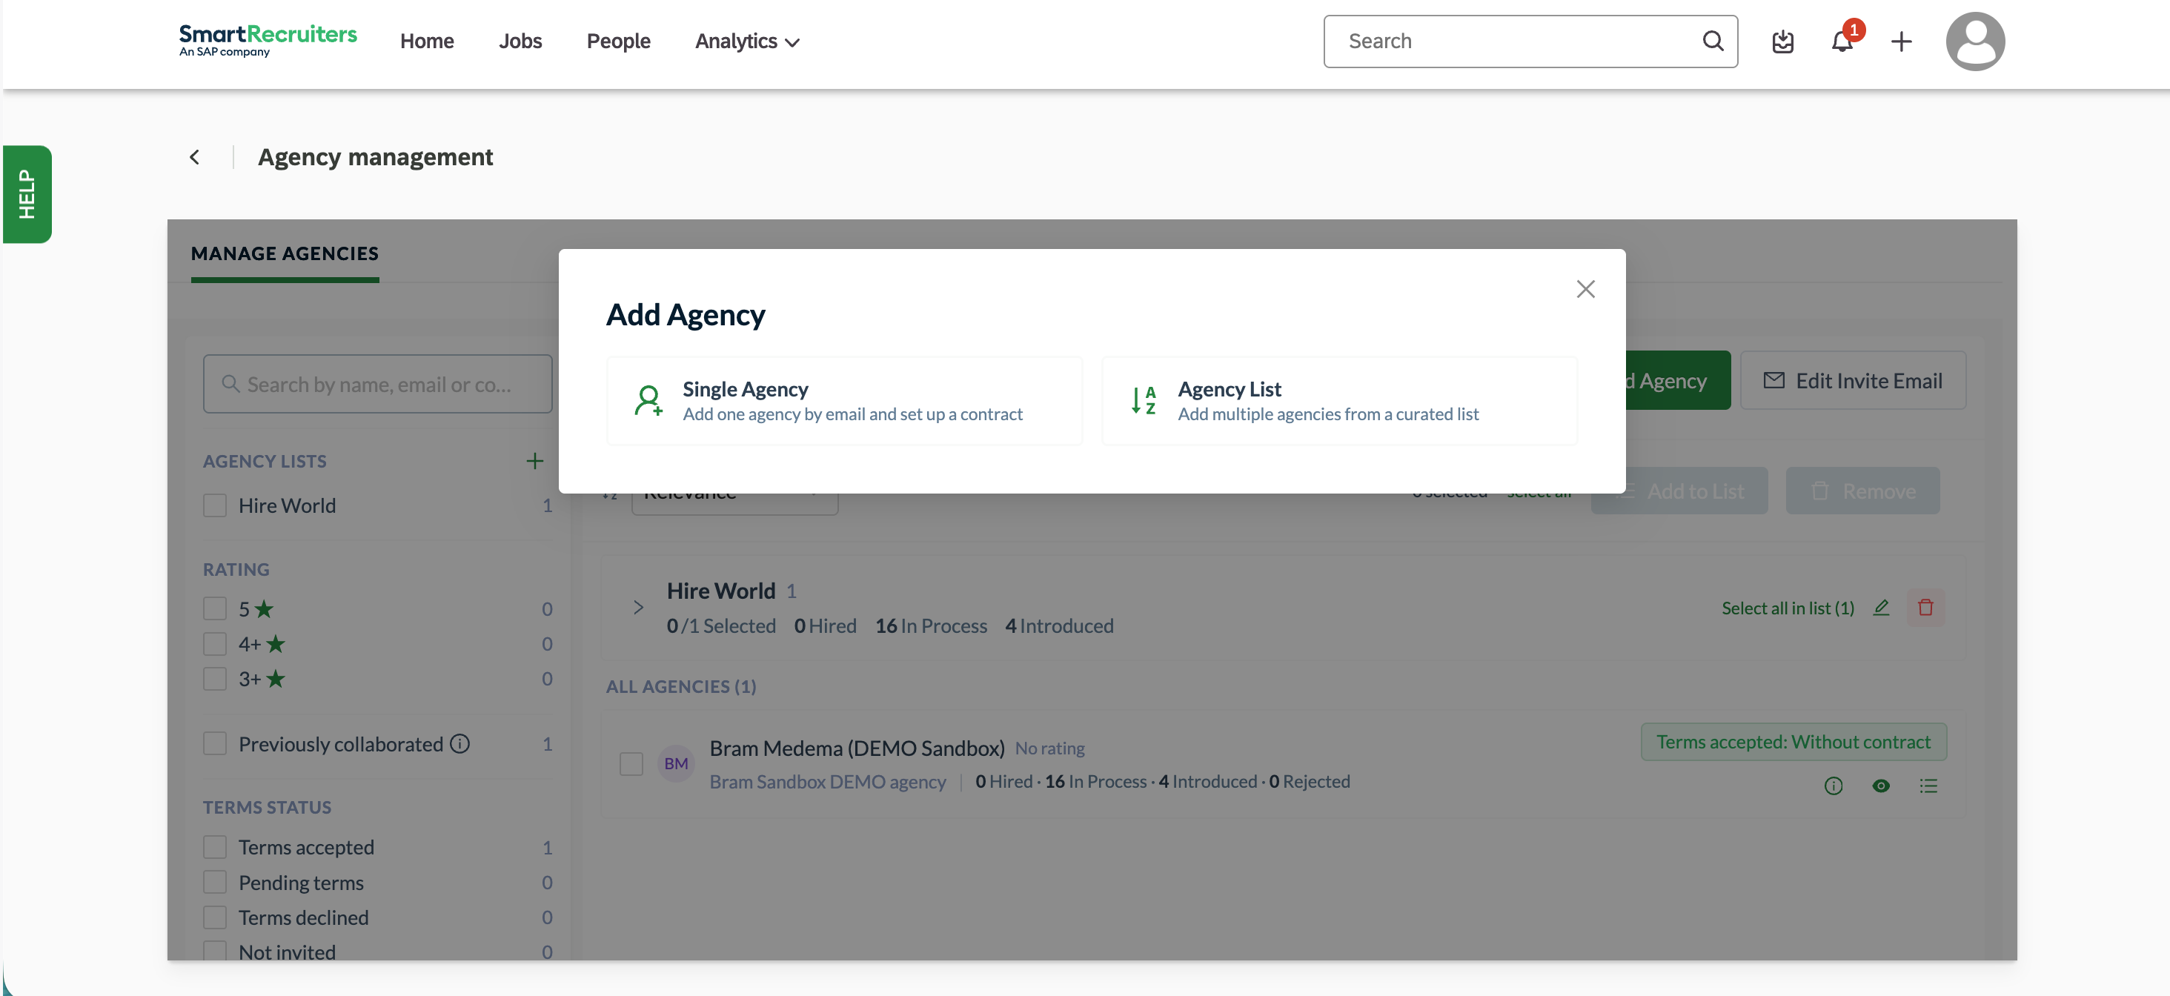Check the Hire World list filter
The image size is (2170, 996).
215,505
